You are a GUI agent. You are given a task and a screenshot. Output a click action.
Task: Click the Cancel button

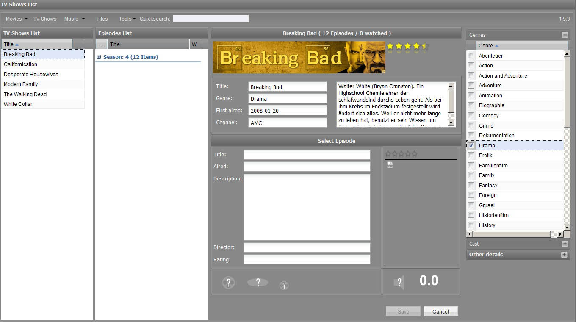click(x=440, y=311)
